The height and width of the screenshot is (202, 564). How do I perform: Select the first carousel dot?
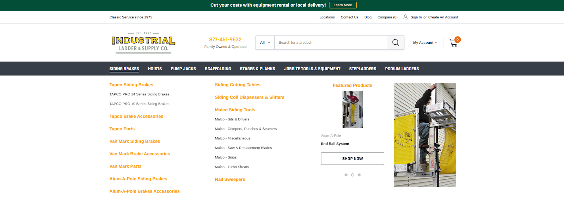point(346,175)
